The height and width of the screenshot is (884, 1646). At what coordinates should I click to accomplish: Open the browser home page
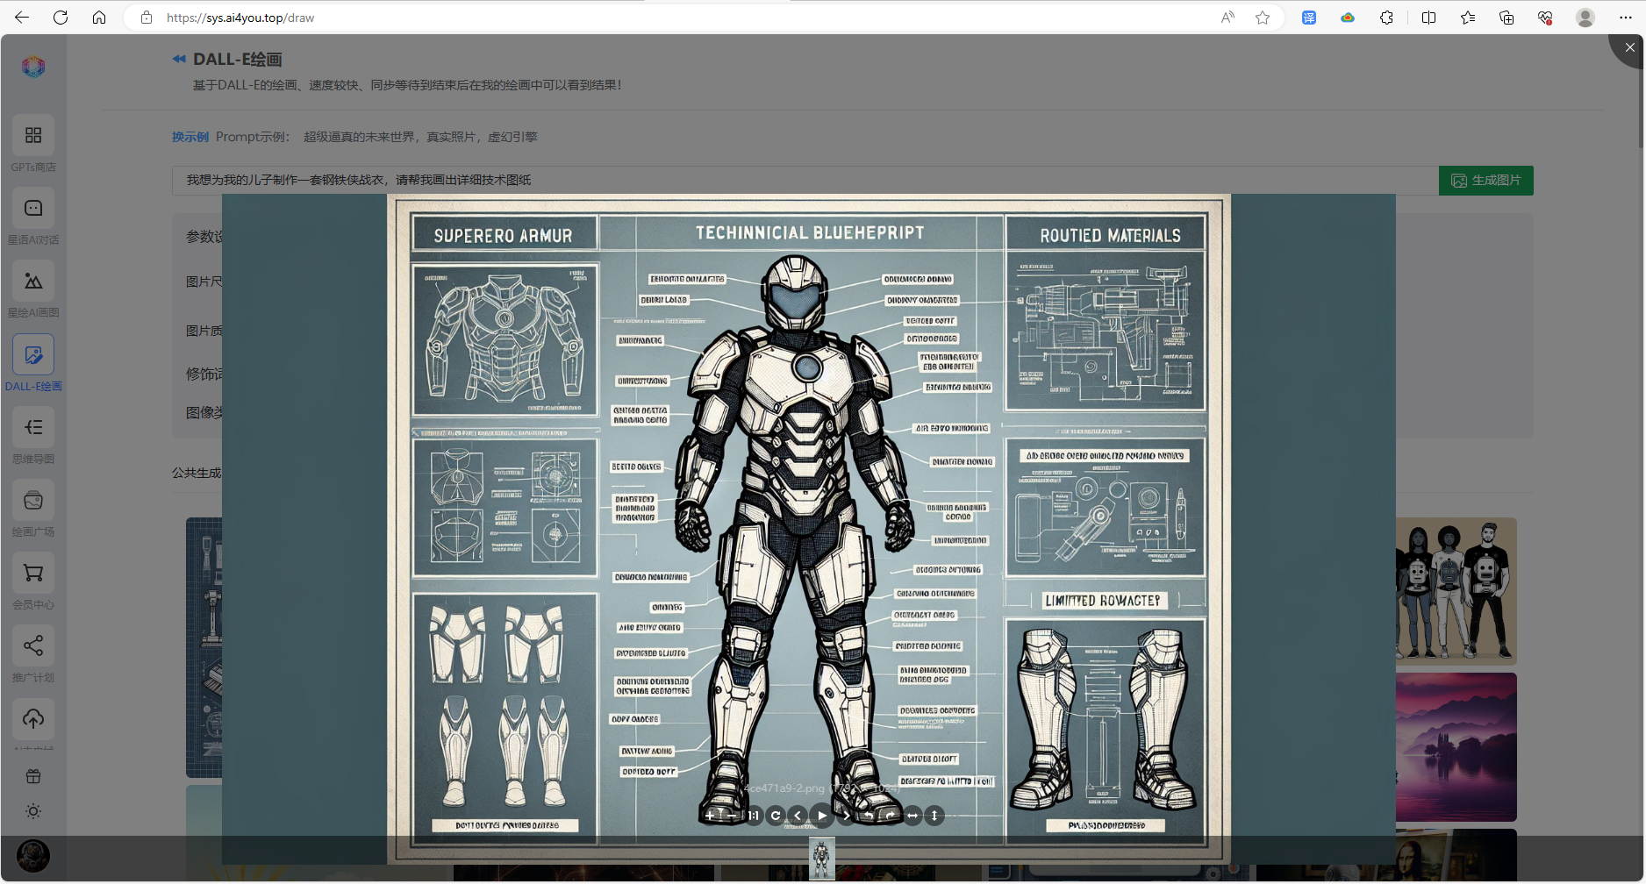pos(99,18)
